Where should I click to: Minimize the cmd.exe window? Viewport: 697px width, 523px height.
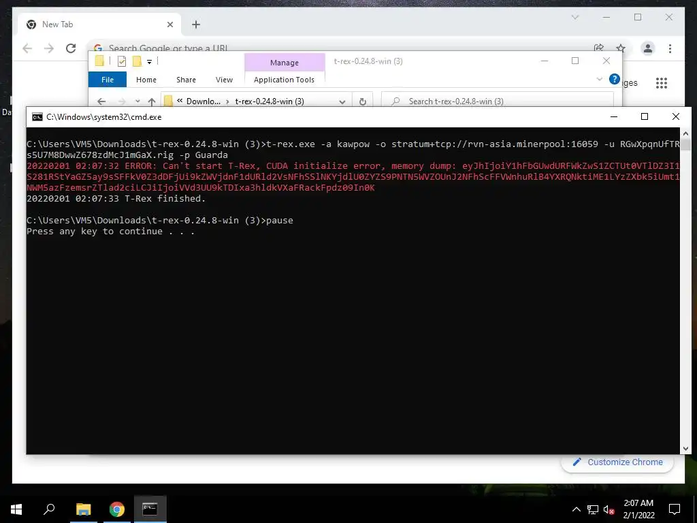click(614, 116)
